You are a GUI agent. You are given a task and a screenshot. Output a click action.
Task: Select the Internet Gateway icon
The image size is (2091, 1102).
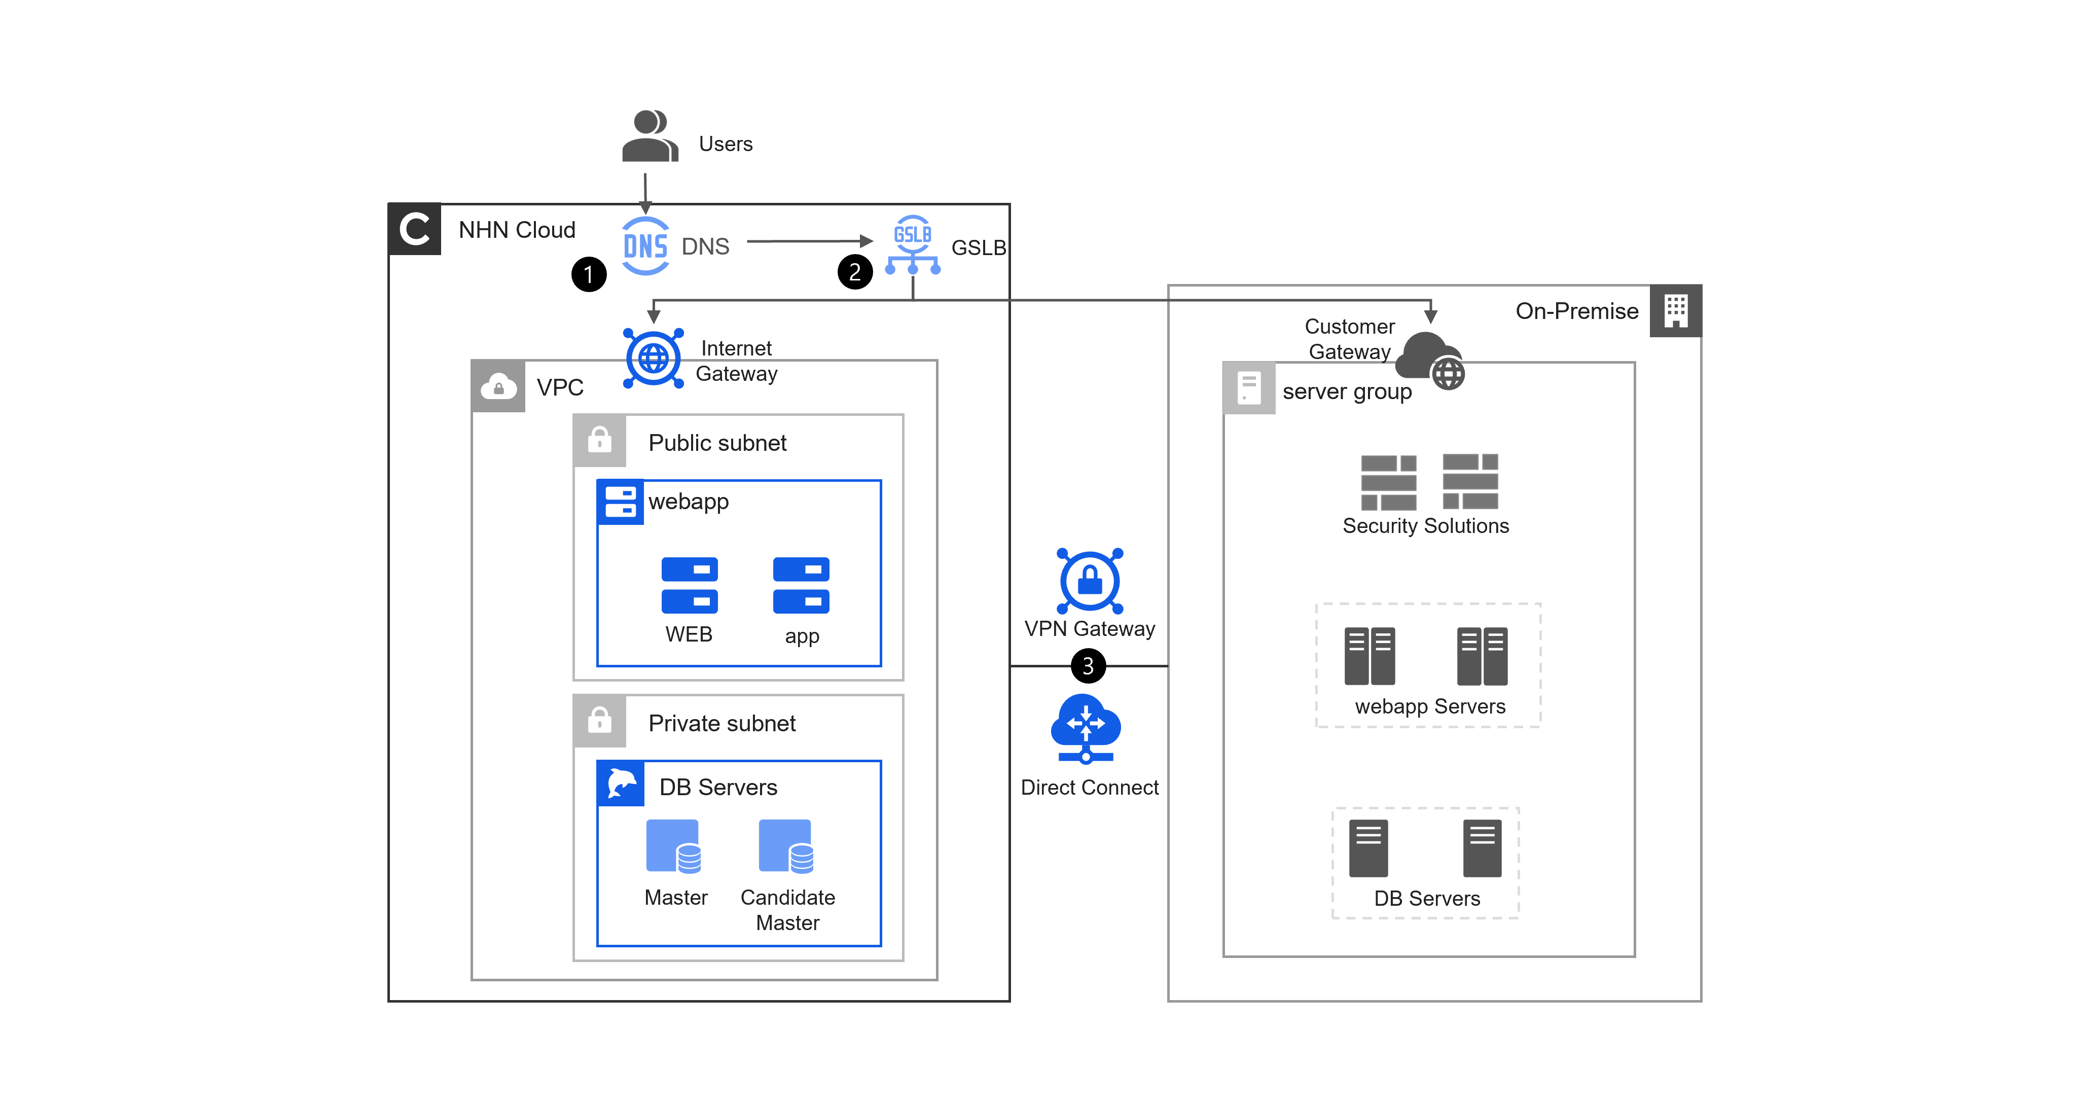[654, 358]
